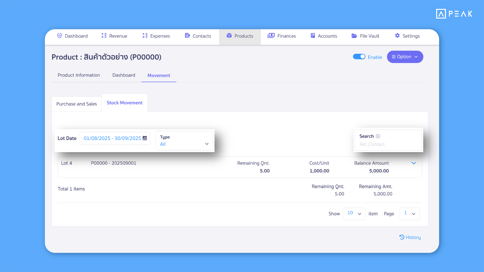Viewport: 484px width, 272px height.
Task: Switch to Purchase and Sales tab
Action: point(77,104)
